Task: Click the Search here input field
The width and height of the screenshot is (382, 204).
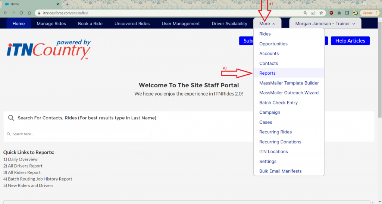Action: tap(78, 134)
